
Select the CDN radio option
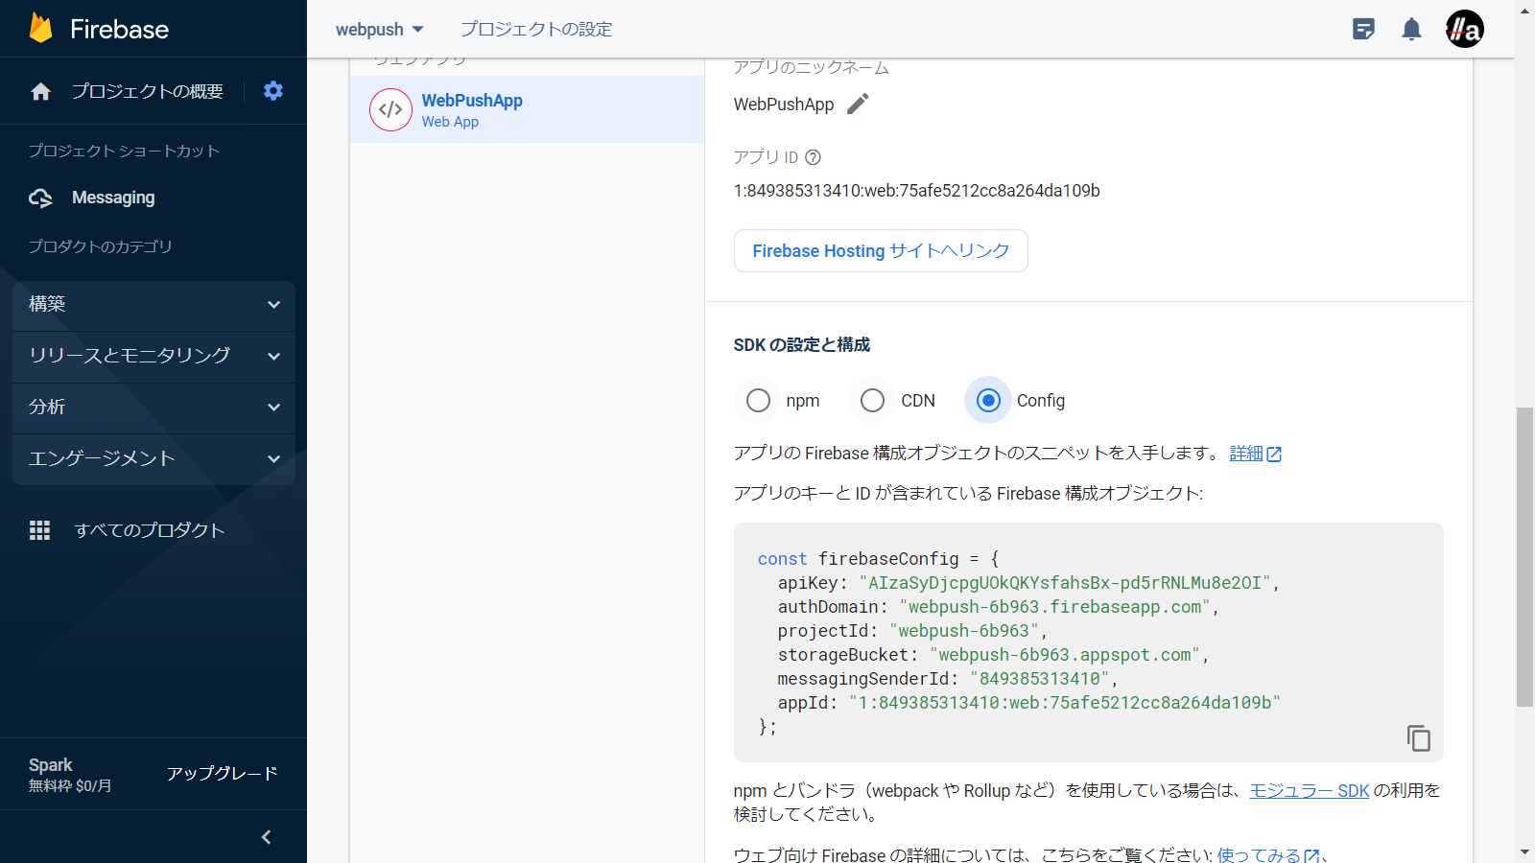(872, 401)
